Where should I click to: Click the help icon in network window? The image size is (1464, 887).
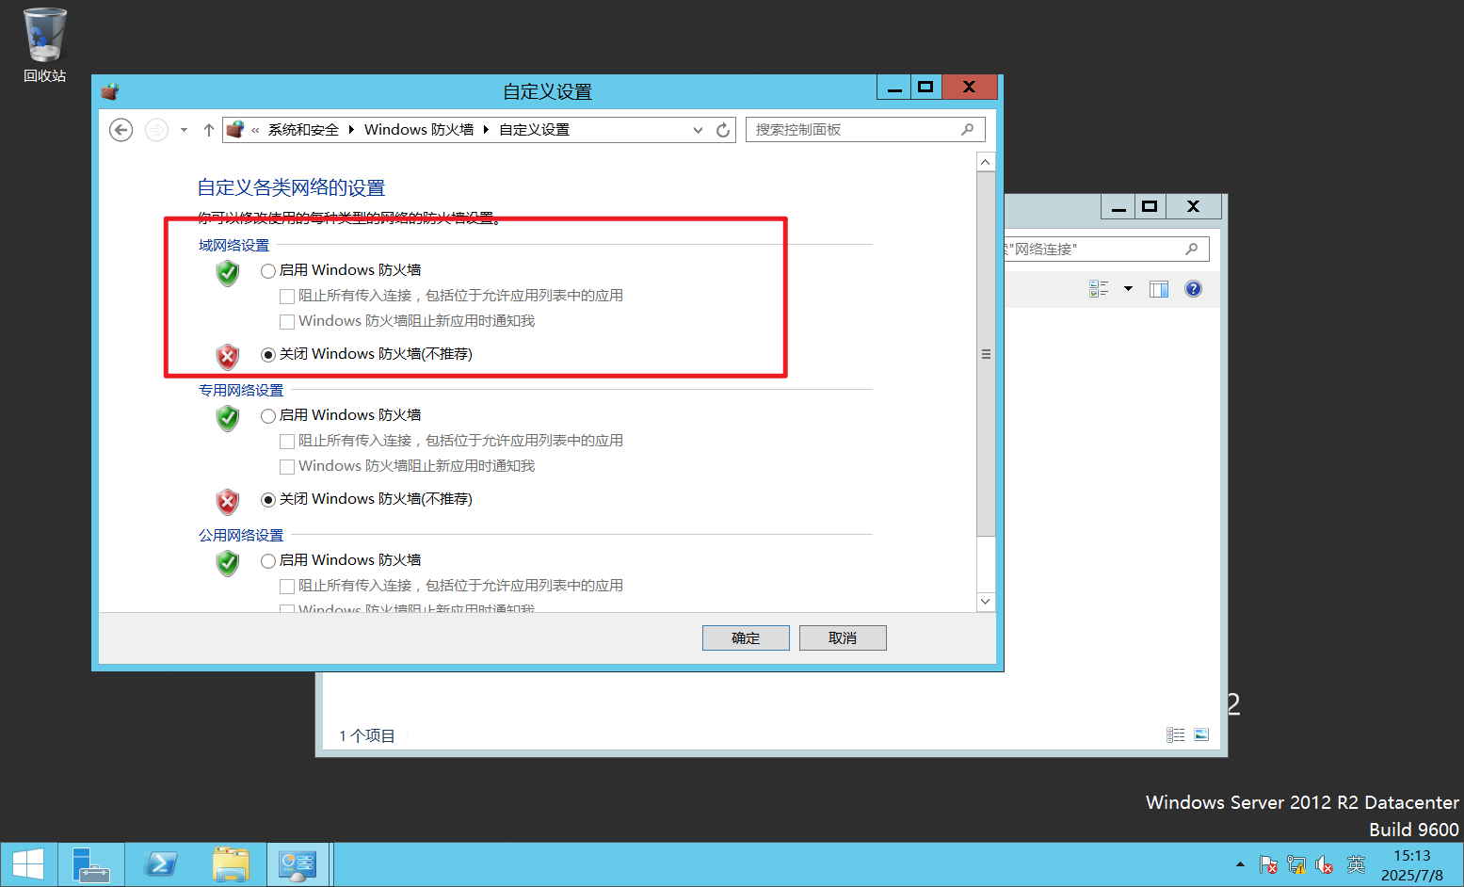pos(1193,289)
